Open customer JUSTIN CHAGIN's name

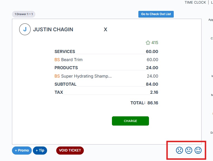[53, 30]
